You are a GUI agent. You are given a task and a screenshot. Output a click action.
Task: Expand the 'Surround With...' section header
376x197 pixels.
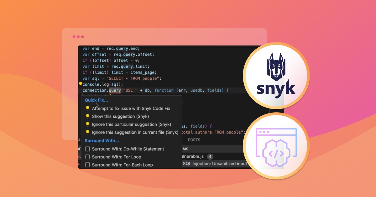[x=102, y=141]
